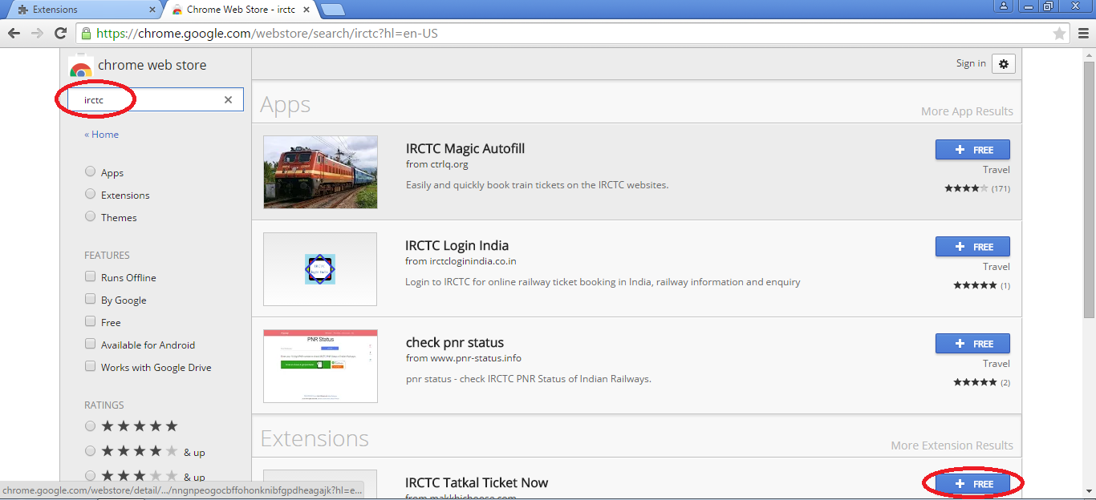Open the IRCTC Tatkal Ticket Now title

tap(477, 483)
